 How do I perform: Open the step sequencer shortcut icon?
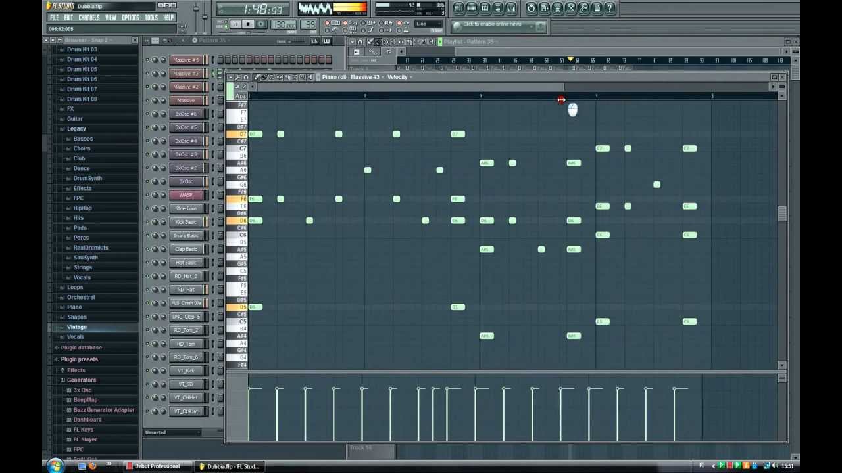pyautogui.click(x=472, y=8)
